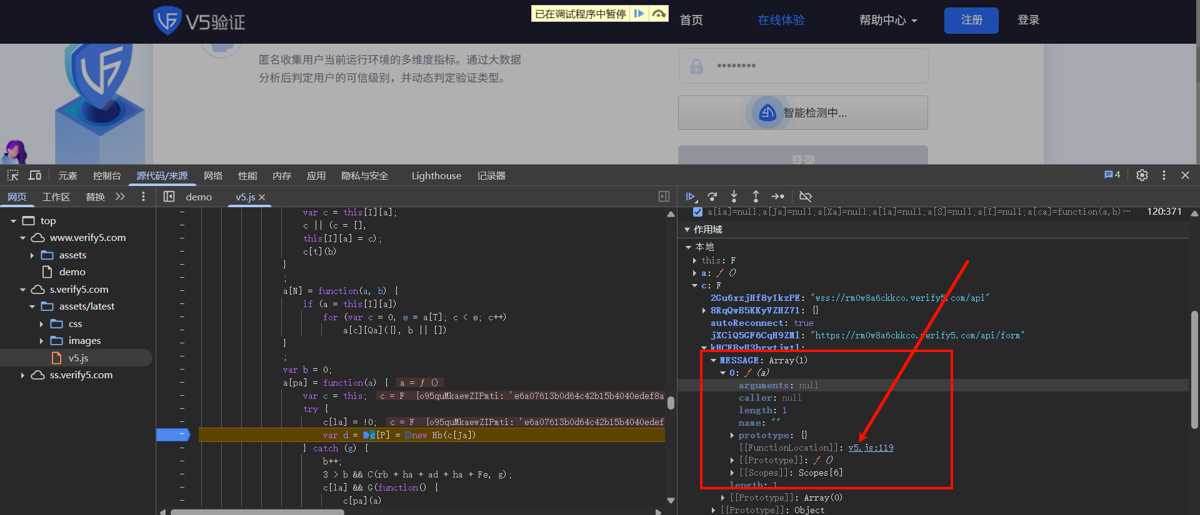
Task: Open the 帮助中心 dropdown menu
Action: click(x=888, y=20)
